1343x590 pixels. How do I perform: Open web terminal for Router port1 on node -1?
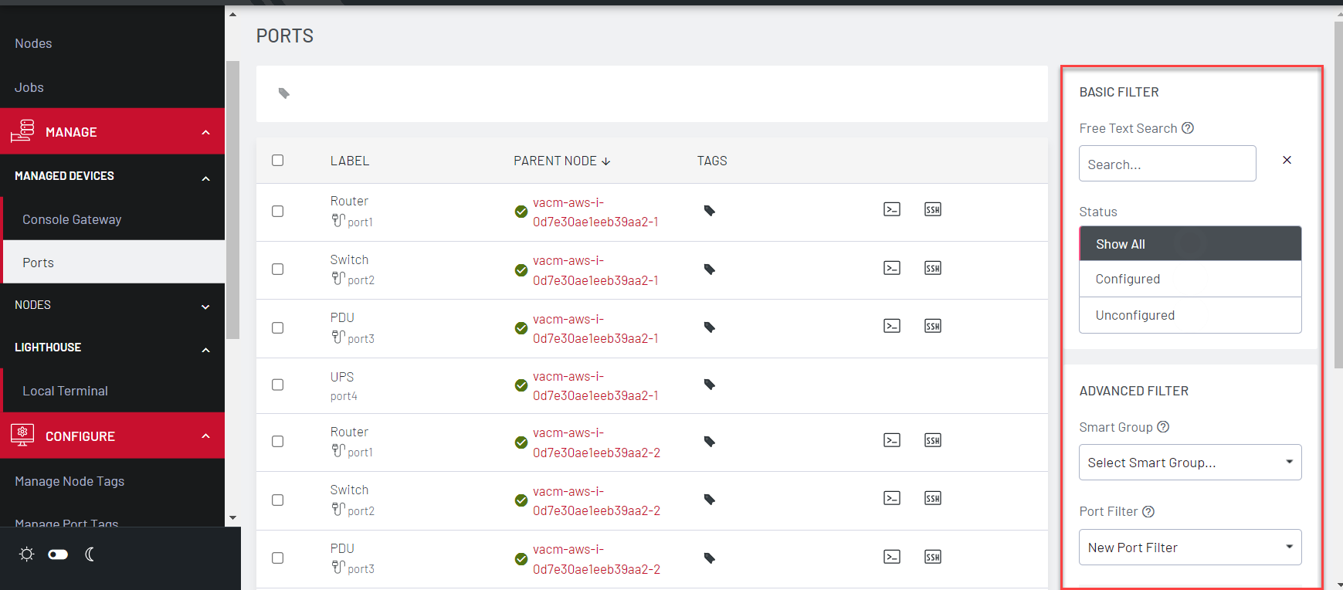(892, 209)
